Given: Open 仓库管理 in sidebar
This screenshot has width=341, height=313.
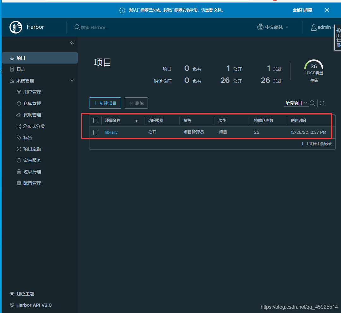Looking at the screenshot, I should (x=32, y=103).
